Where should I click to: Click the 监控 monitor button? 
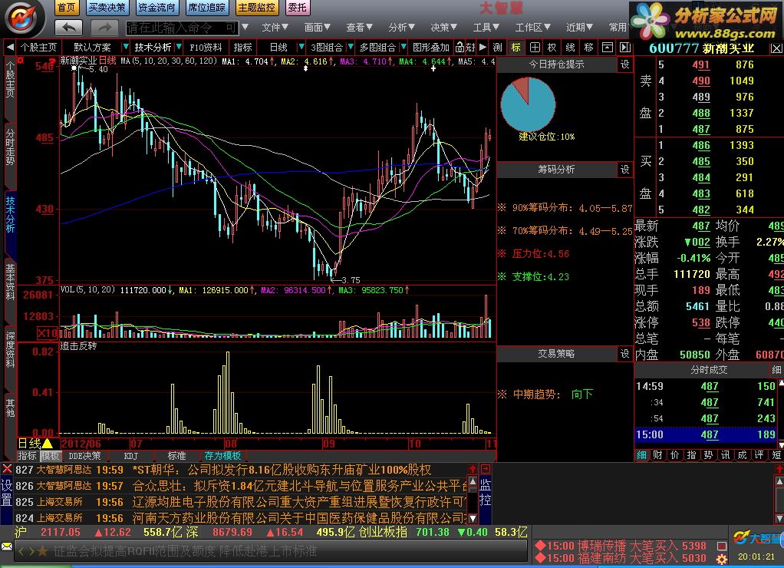[485, 493]
